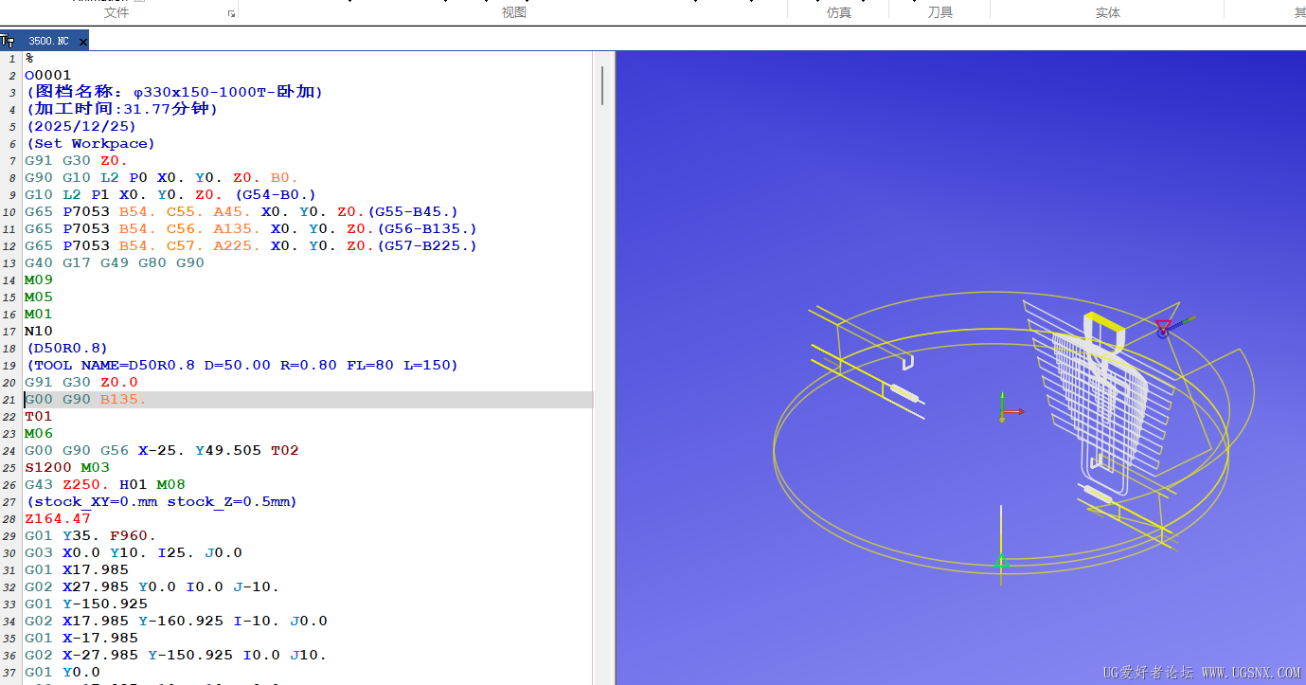Click the line G90 G10 L2 P0
Screen dimensions: 1306x685
[x=162, y=178]
